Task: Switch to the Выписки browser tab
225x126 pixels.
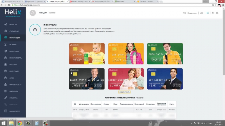Action: (125, 1)
